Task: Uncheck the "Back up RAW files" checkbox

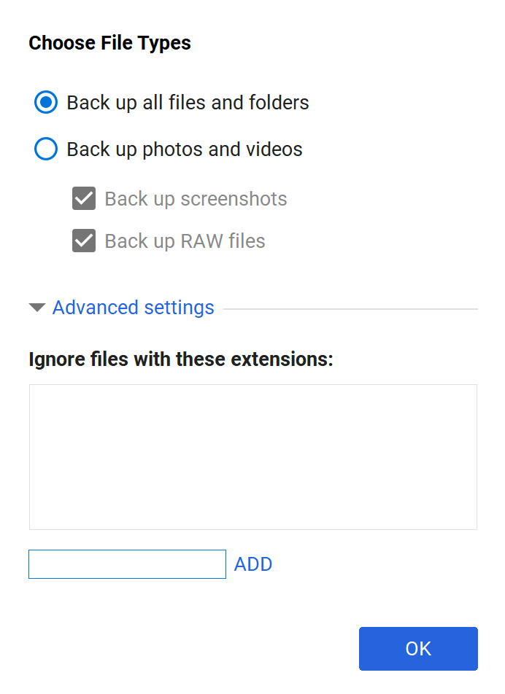Action: pyautogui.click(x=84, y=241)
